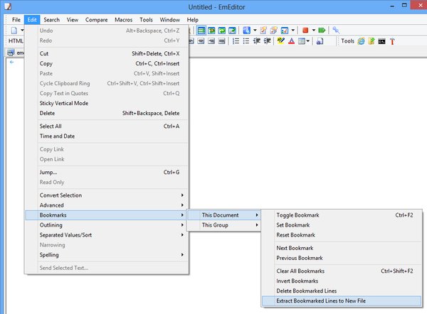Click the wrench customize icon in toolbar
Screen dimensions: 427x314
click(x=336, y=31)
